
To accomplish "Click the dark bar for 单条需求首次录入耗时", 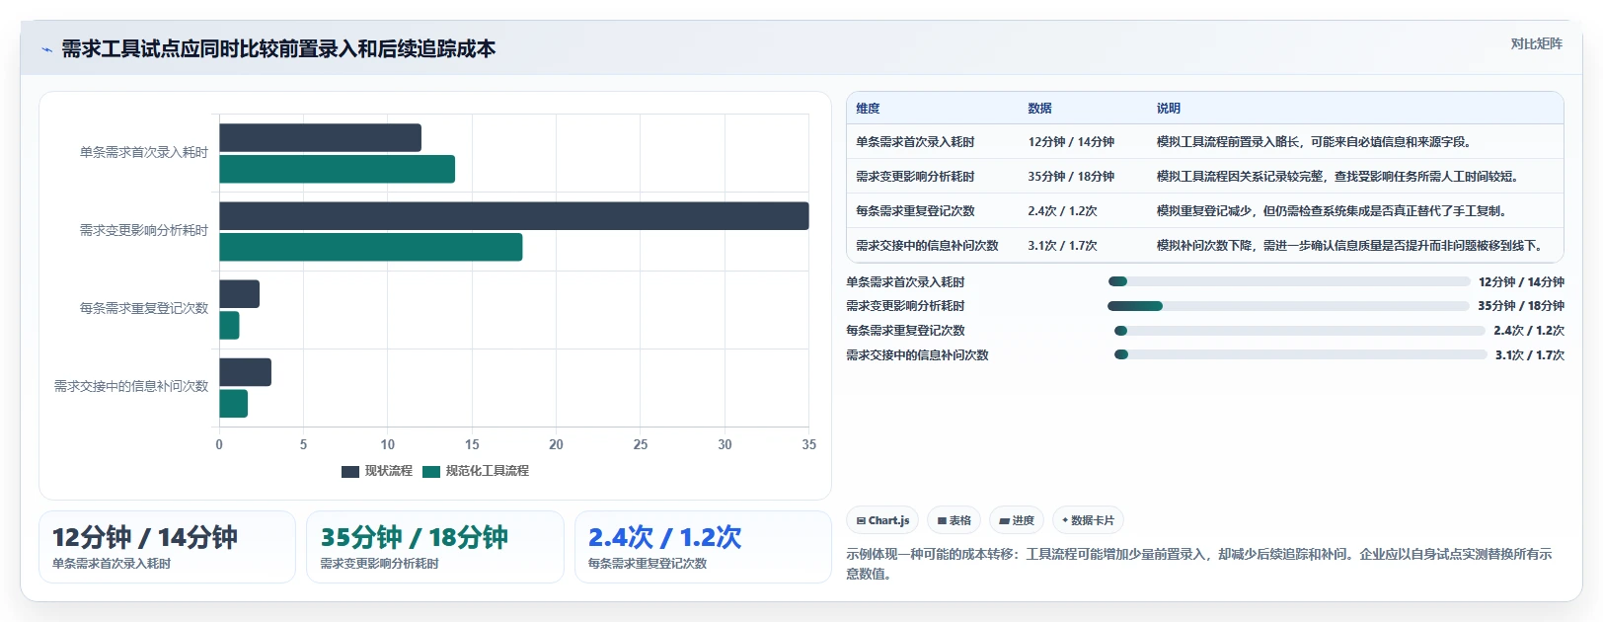I will click(320, 138).
